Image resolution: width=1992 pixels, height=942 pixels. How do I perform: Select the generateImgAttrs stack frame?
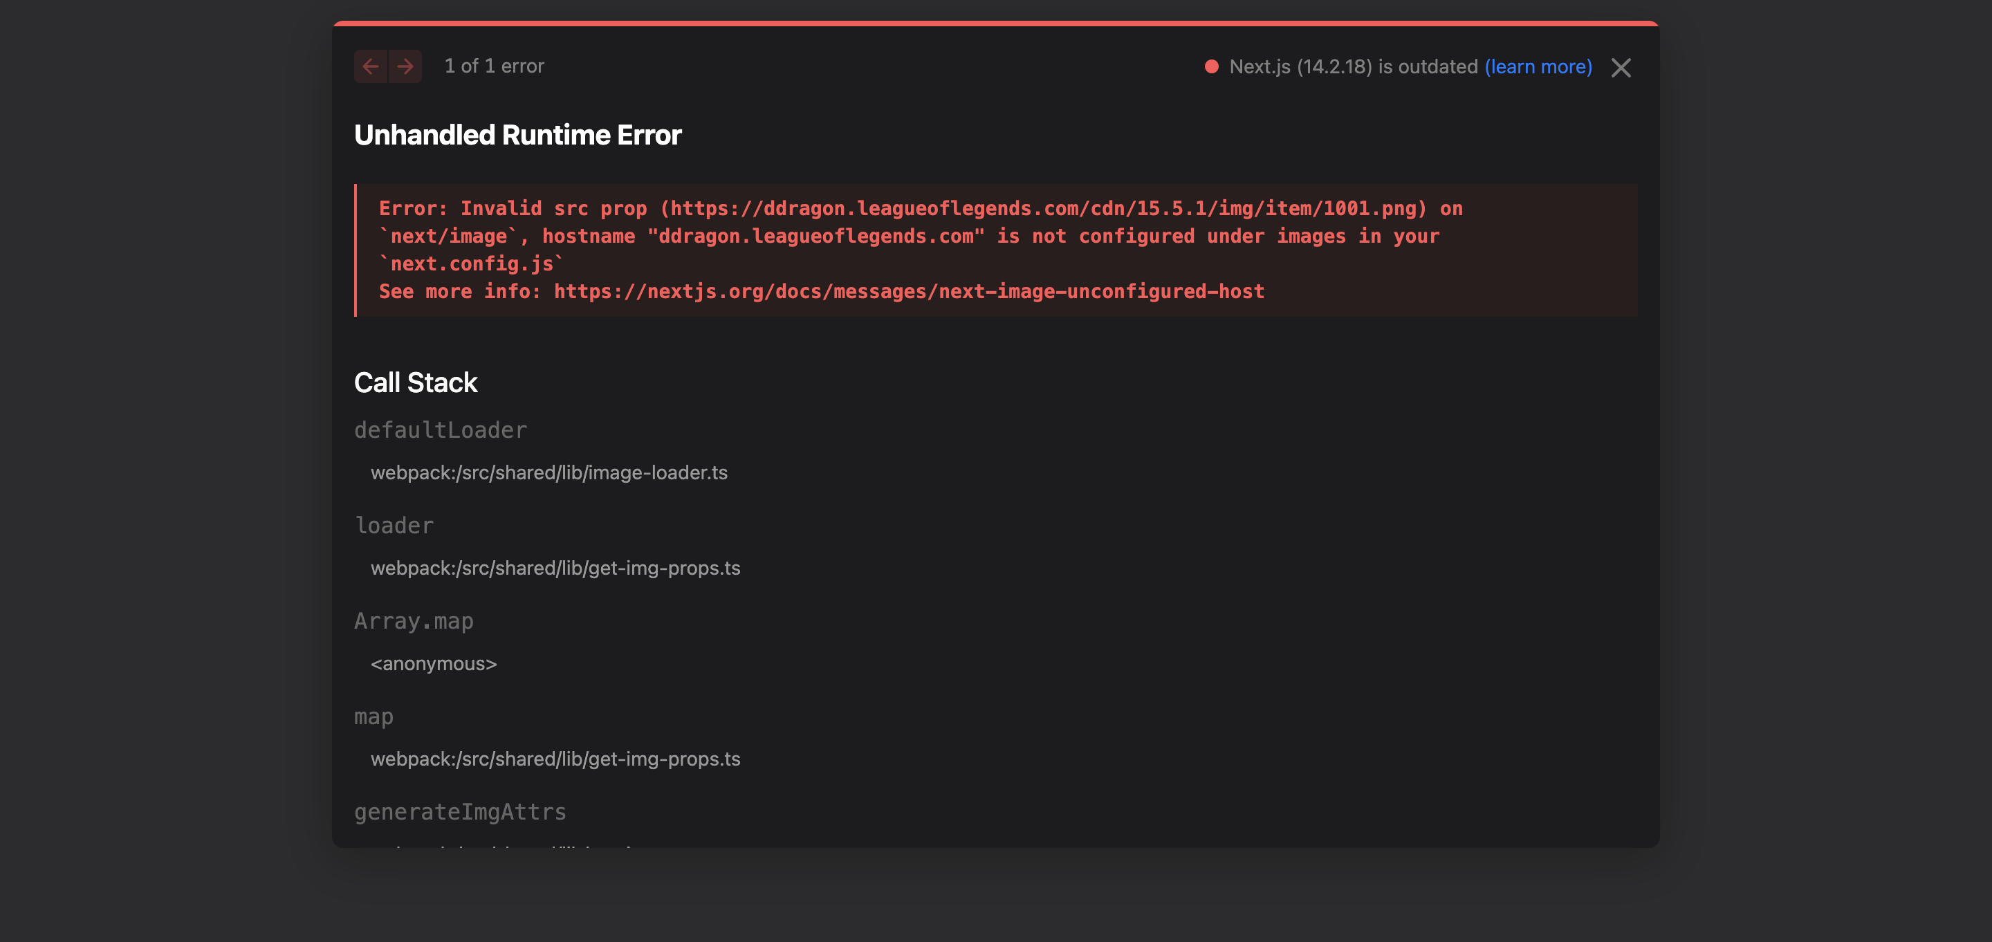459,812
